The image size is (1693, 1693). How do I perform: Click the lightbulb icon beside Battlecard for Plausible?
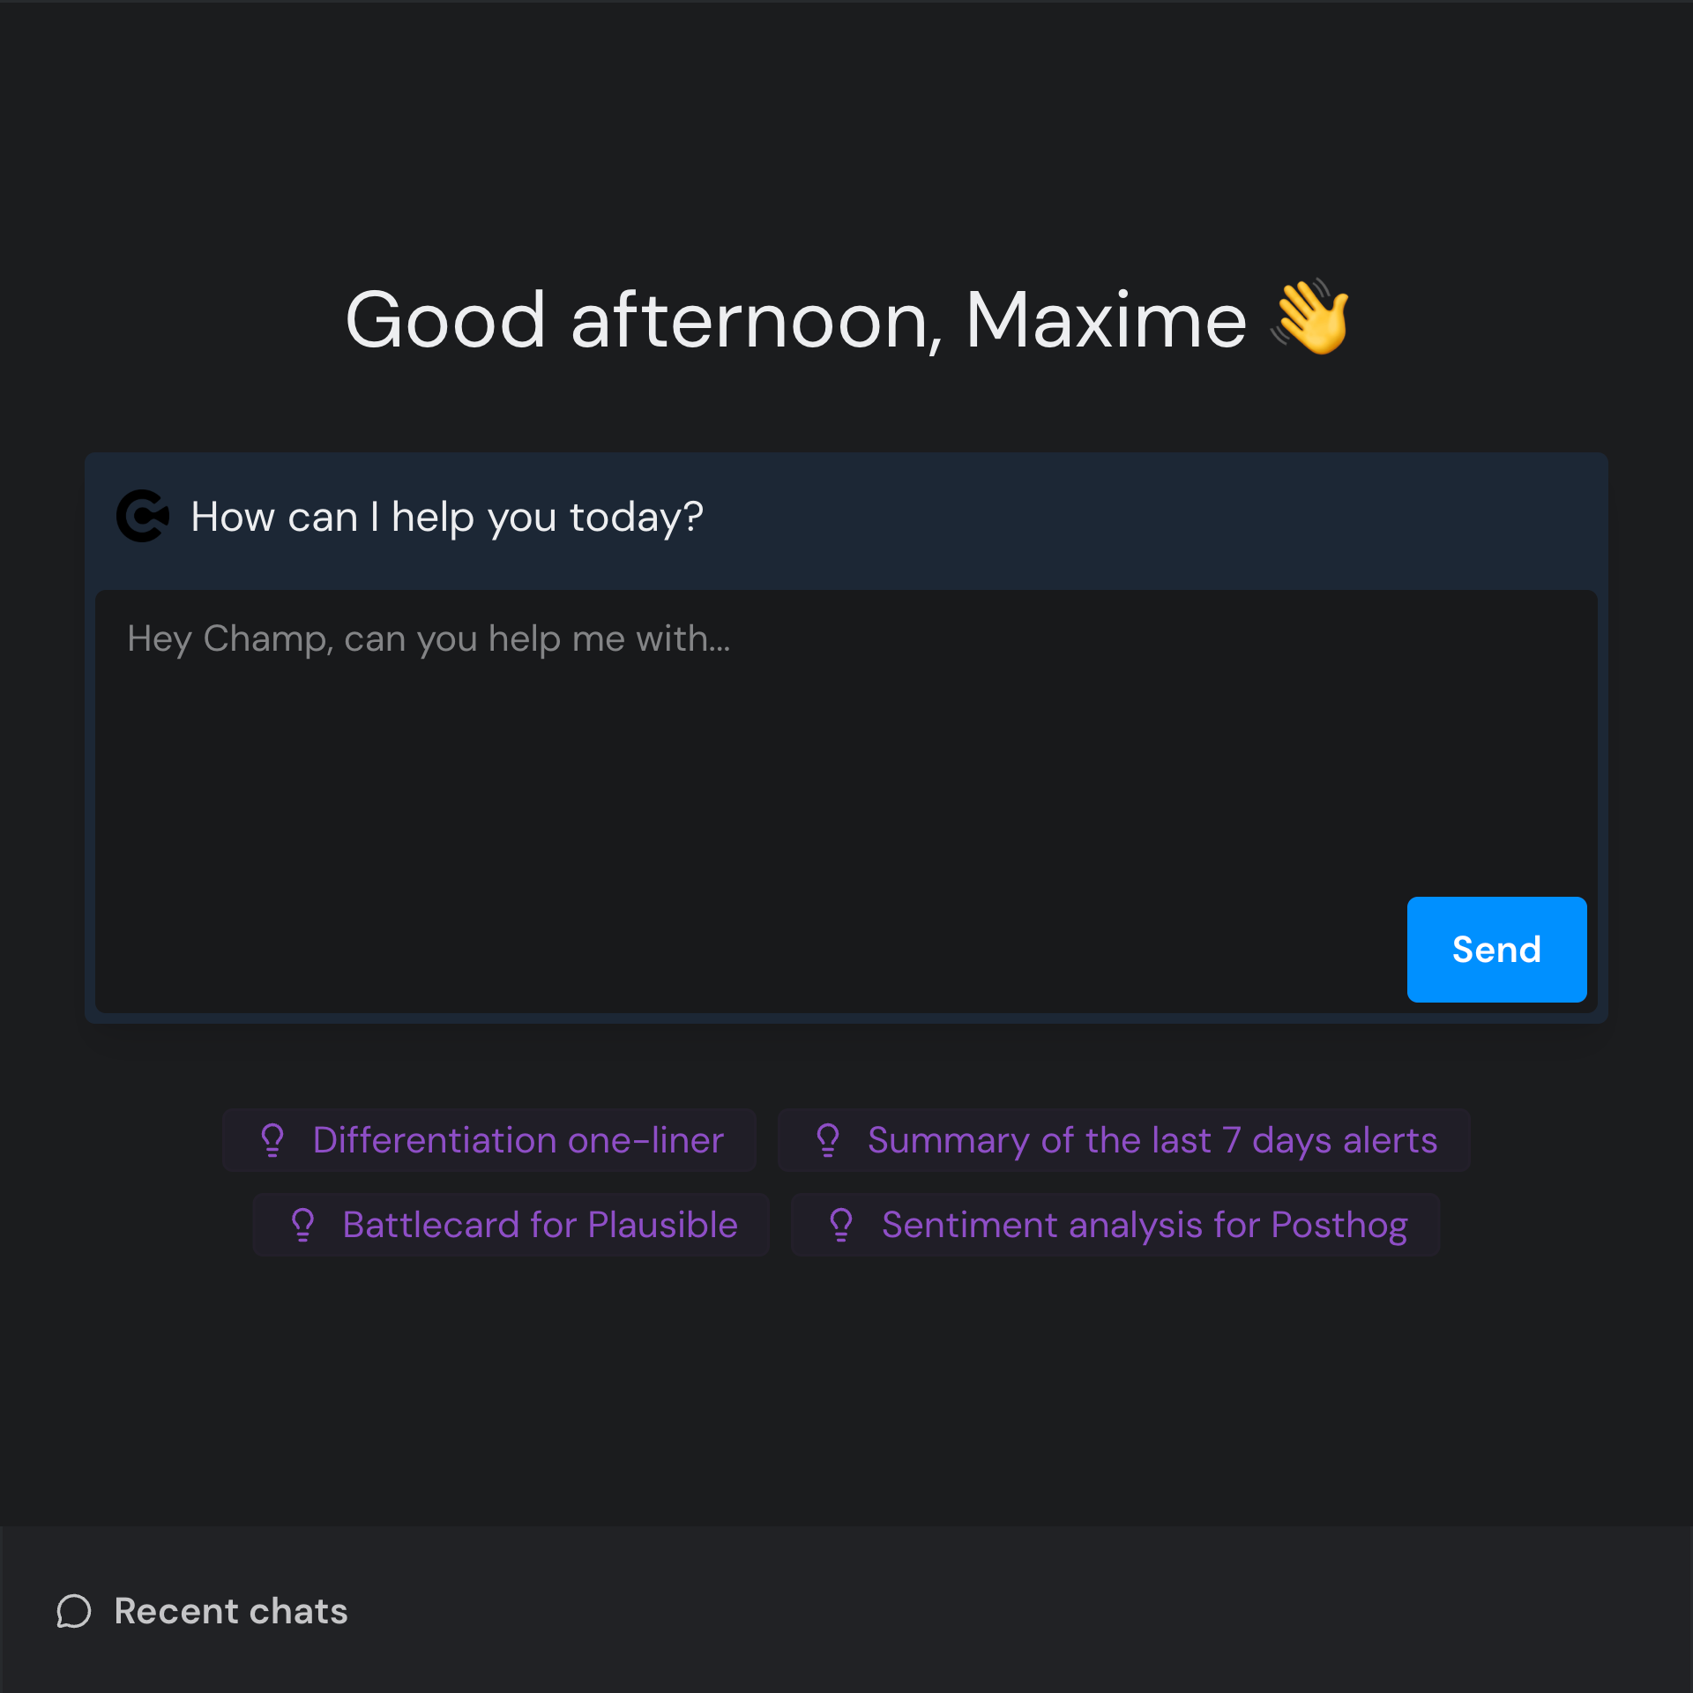302,1225
